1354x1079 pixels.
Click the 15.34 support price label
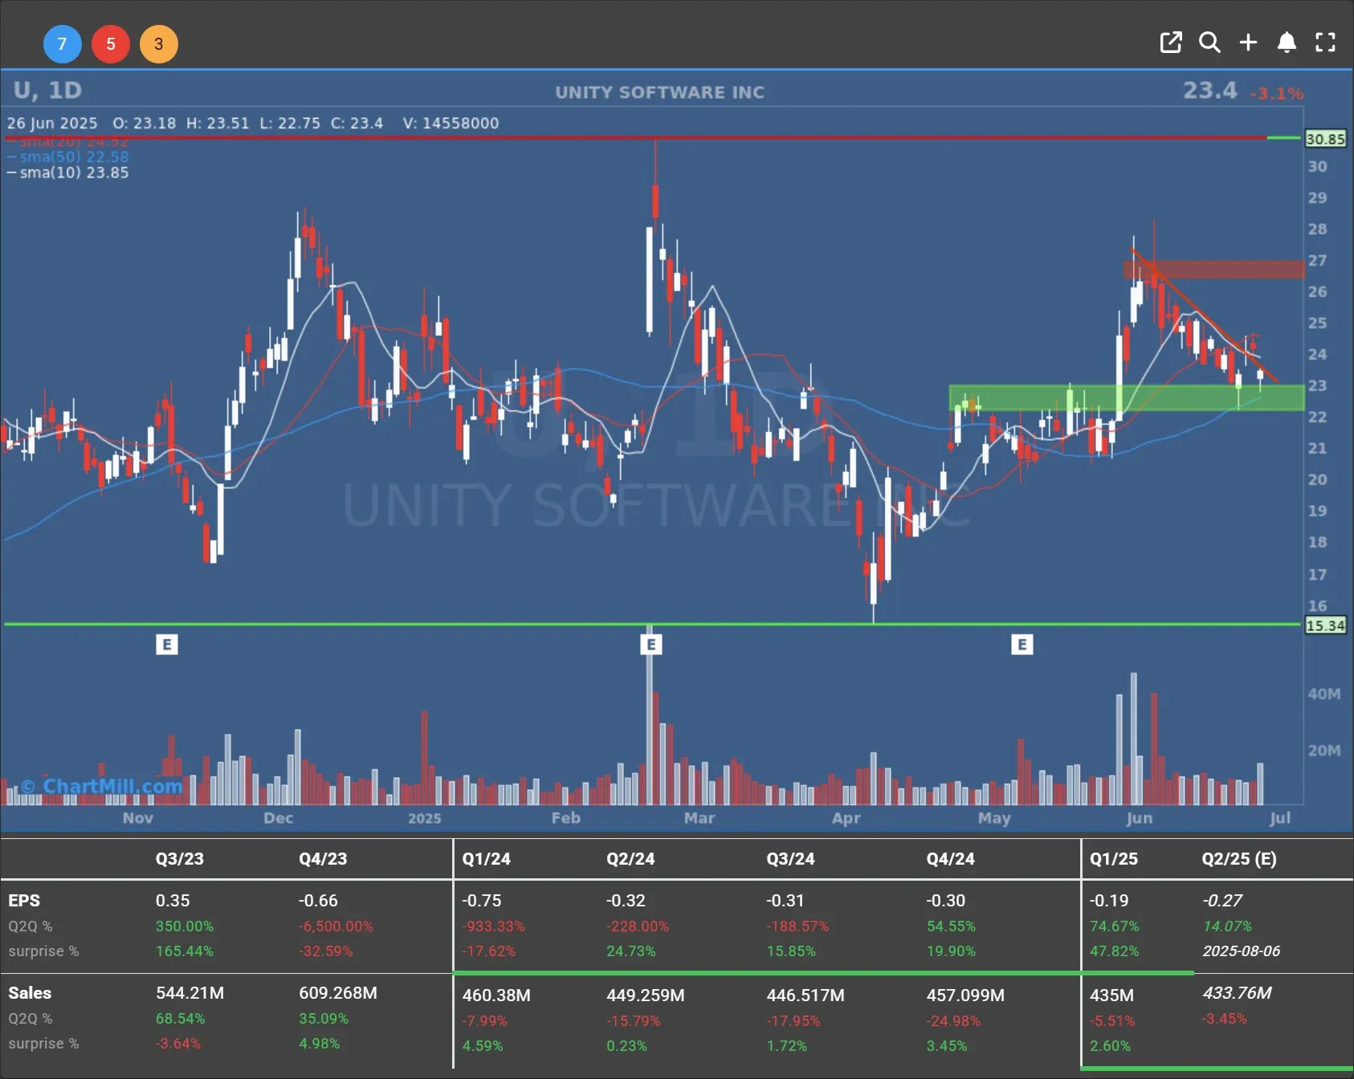(1325, 625)
